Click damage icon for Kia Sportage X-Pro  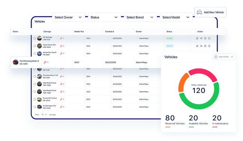point(61,107)
